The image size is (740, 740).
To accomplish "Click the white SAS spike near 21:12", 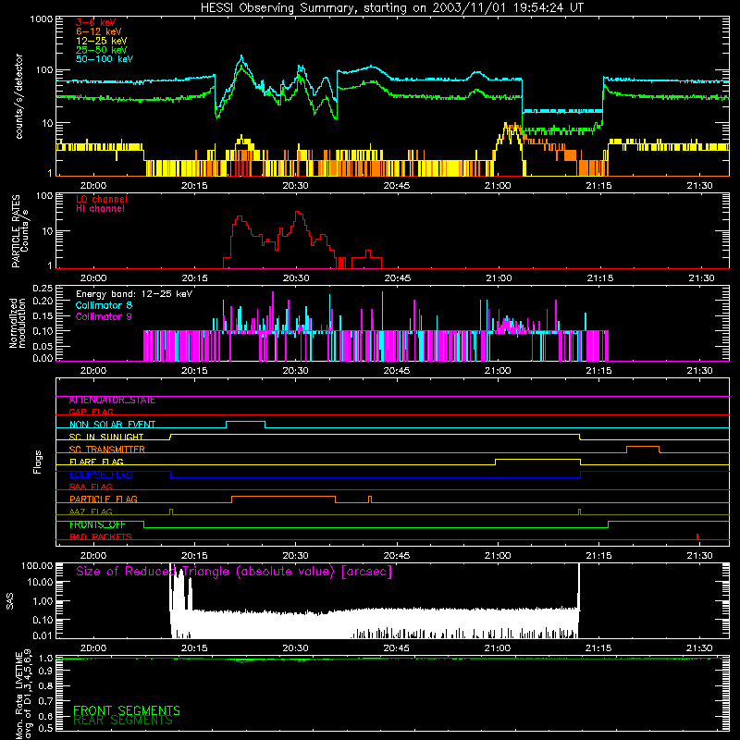I will (x=579, y=587).
